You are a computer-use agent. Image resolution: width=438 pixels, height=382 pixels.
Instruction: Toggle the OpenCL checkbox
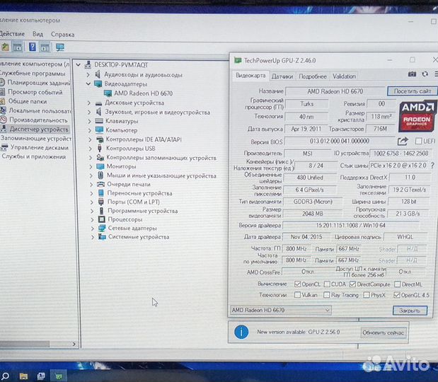(x=297, y=284)
